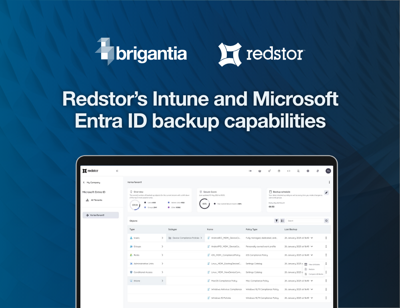
Task: Expand Device Compliance Policies subtype
Action: [201, 238]
